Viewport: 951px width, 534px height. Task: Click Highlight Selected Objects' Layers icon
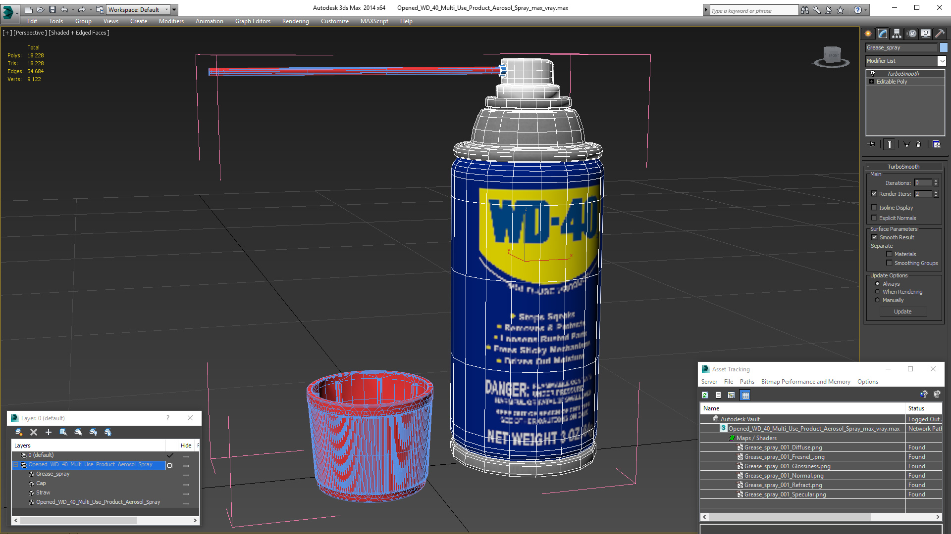coord(78,432)
